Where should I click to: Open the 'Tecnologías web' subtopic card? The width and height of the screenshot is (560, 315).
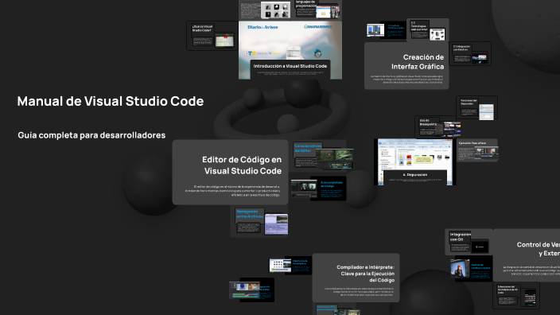pyautogui.click(x=428, y=30)
